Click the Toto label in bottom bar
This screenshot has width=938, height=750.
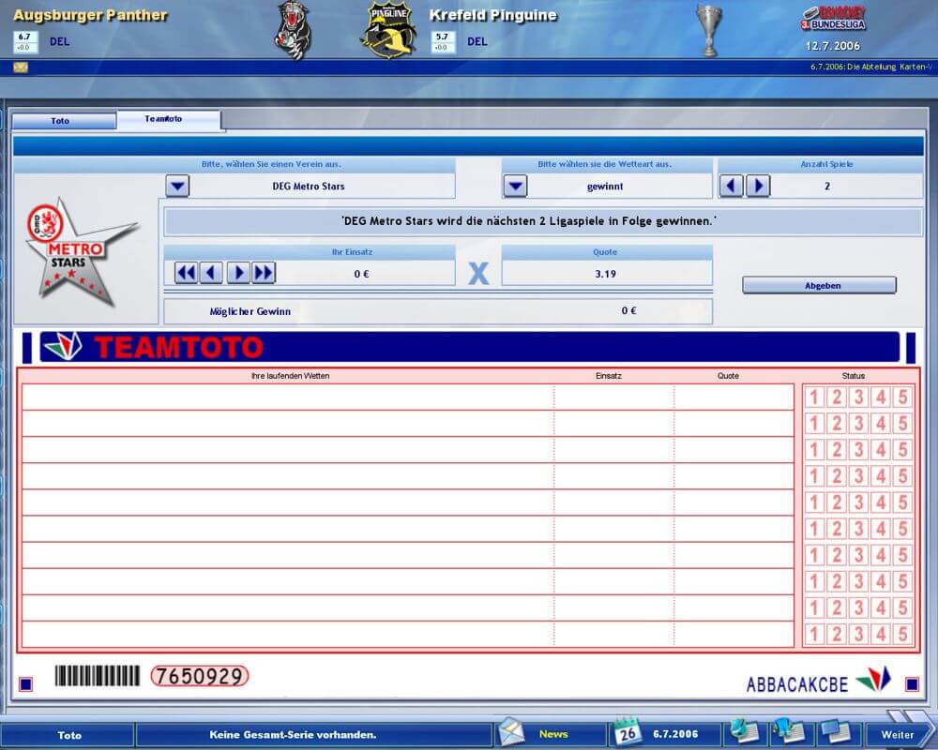coord(69,735)
